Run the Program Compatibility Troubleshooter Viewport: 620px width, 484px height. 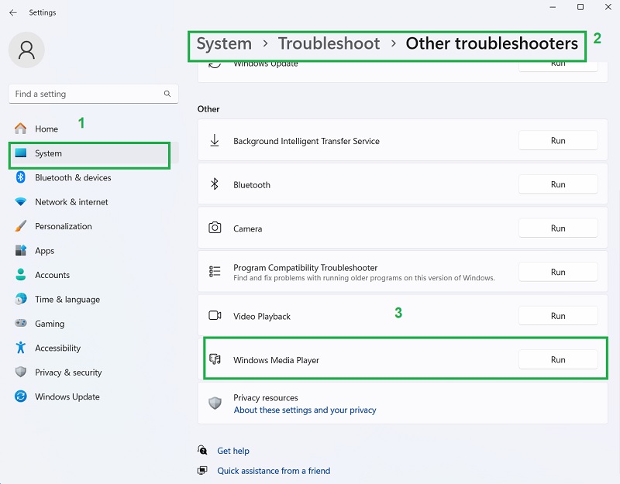[558, 272]
